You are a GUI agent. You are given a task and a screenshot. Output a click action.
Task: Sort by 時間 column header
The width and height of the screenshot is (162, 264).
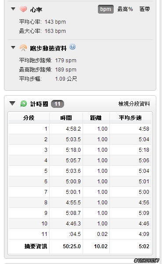(66, 118)
